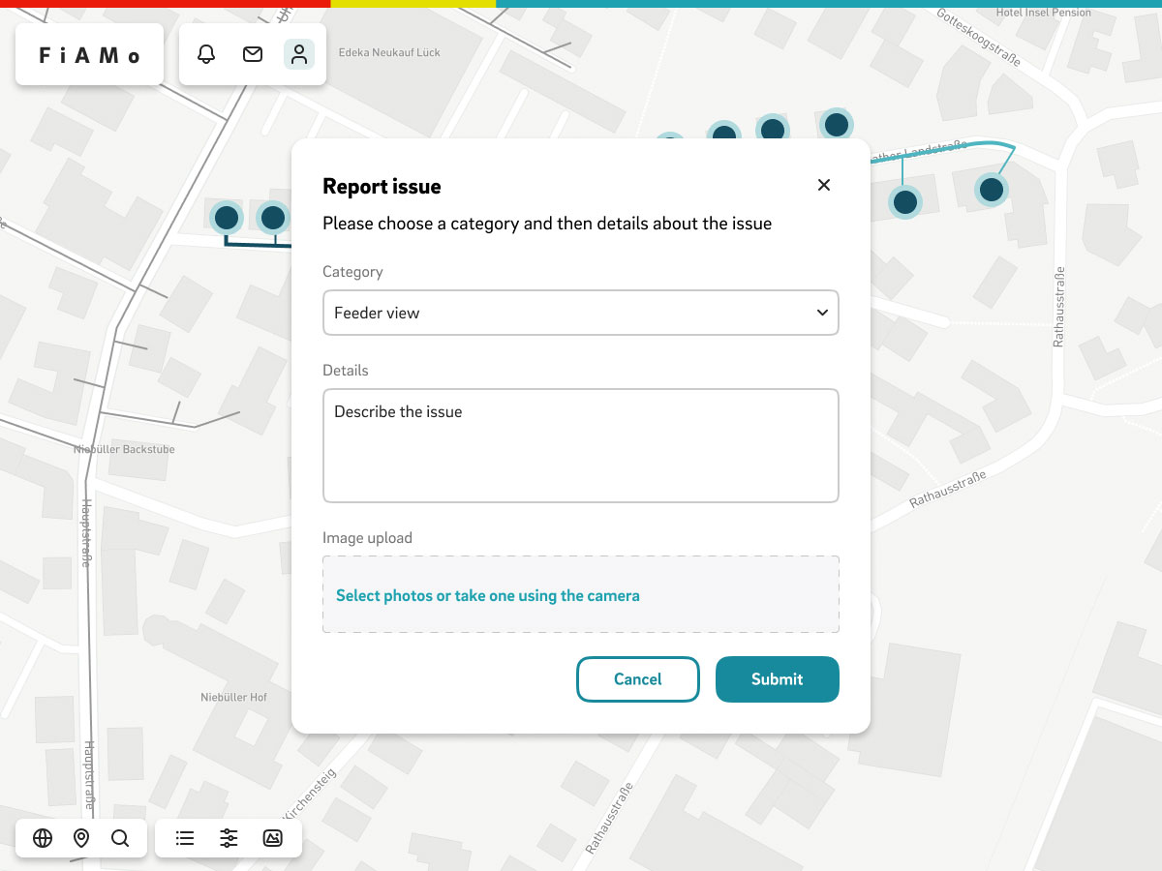The image size is (1162, 871).
Task: Click the globe icon in bottom toolbar
Action: (43, 838)
